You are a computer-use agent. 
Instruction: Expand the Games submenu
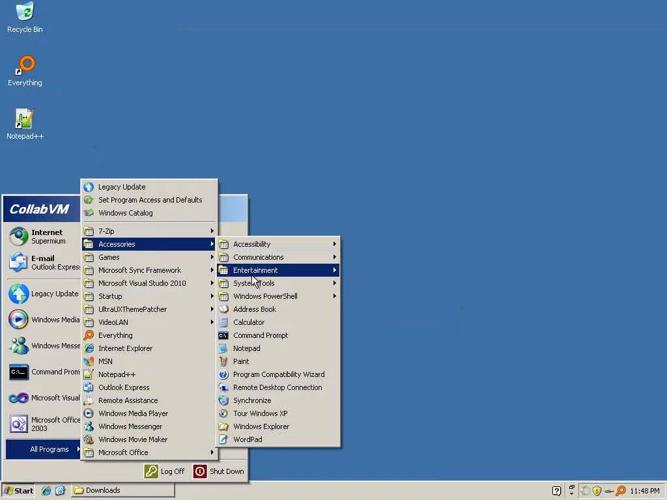click(149, 257)
